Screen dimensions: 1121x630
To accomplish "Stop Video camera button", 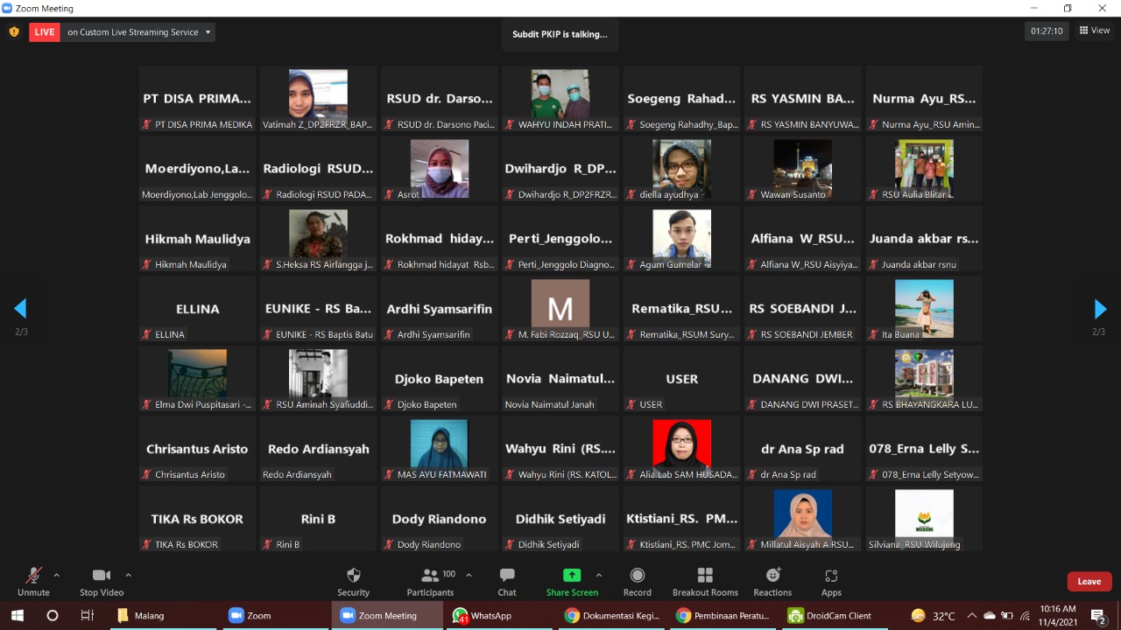I will pyautogui.click(x=102, y=582).
